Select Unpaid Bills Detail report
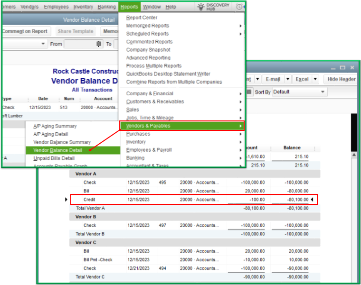This screenshot has height=285, width=361. tap(54, 158)
